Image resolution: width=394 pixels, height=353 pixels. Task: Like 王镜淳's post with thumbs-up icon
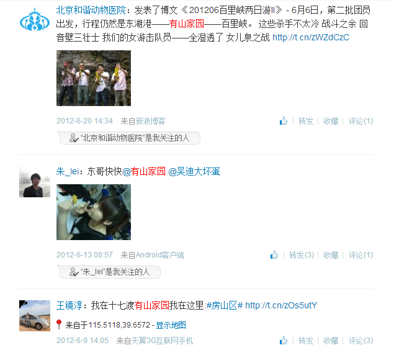point(284,341)
